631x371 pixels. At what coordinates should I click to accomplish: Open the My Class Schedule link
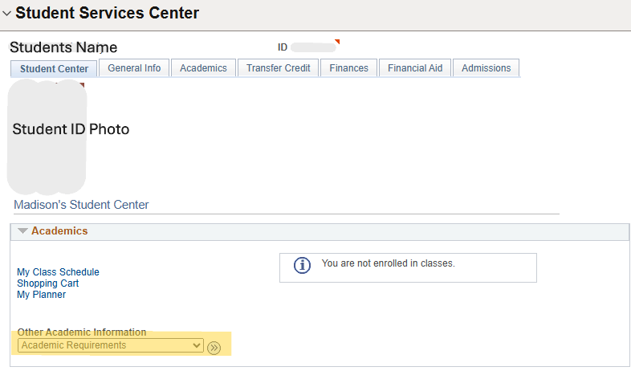click(58, 272)
